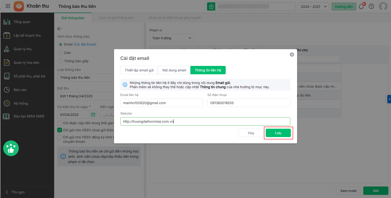Screen dimensions: 391x198
Task: Switch to Thiết lập email gửi tab
Action: (139, 70)
